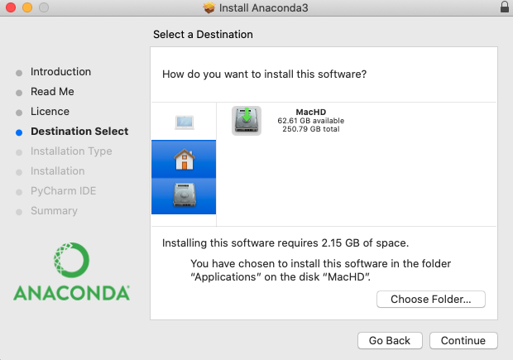Click the Anaconda logo ring
The image size is (513, 360).
pos(71,260)
